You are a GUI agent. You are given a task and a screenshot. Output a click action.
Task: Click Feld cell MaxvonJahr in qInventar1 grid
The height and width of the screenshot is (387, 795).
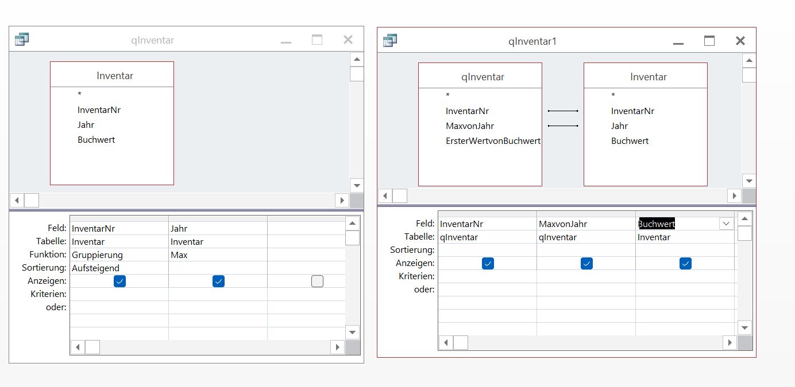[x=586, y=224]
